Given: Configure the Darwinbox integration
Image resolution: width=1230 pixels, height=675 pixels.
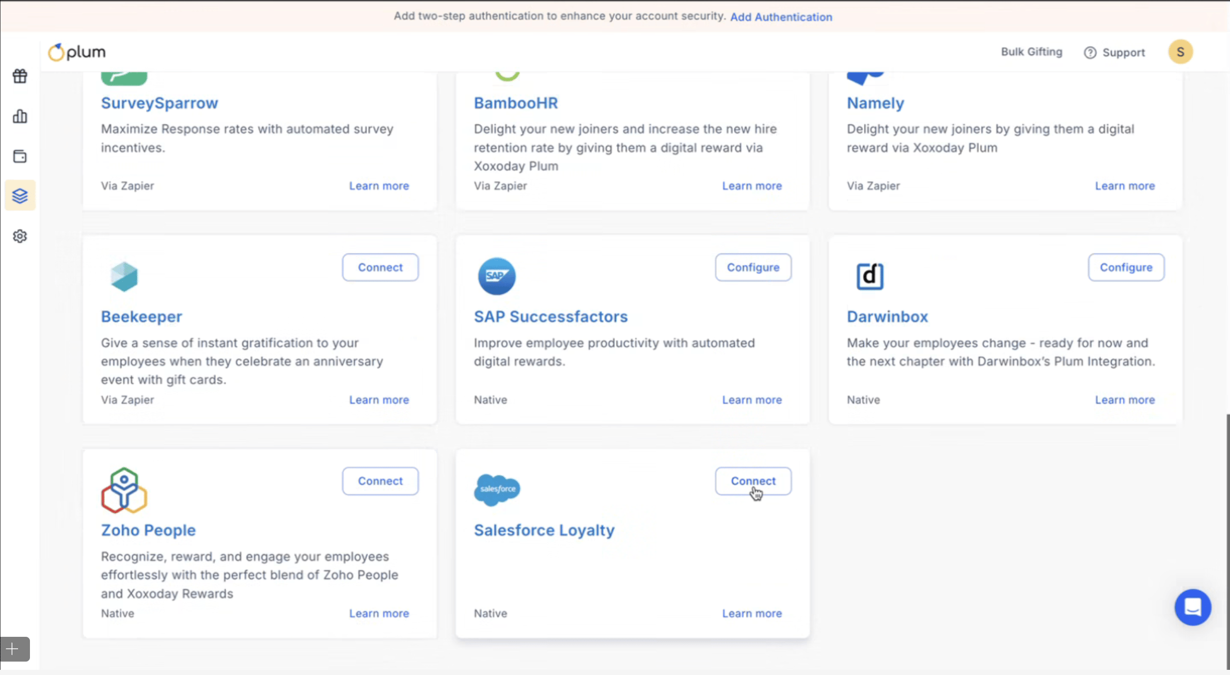Looking at the screenshot, I should pos(1126,267).
